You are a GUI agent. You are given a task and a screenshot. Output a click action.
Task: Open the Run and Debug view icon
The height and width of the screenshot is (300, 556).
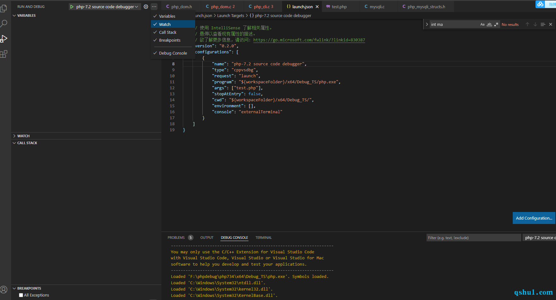coord(4,38)
